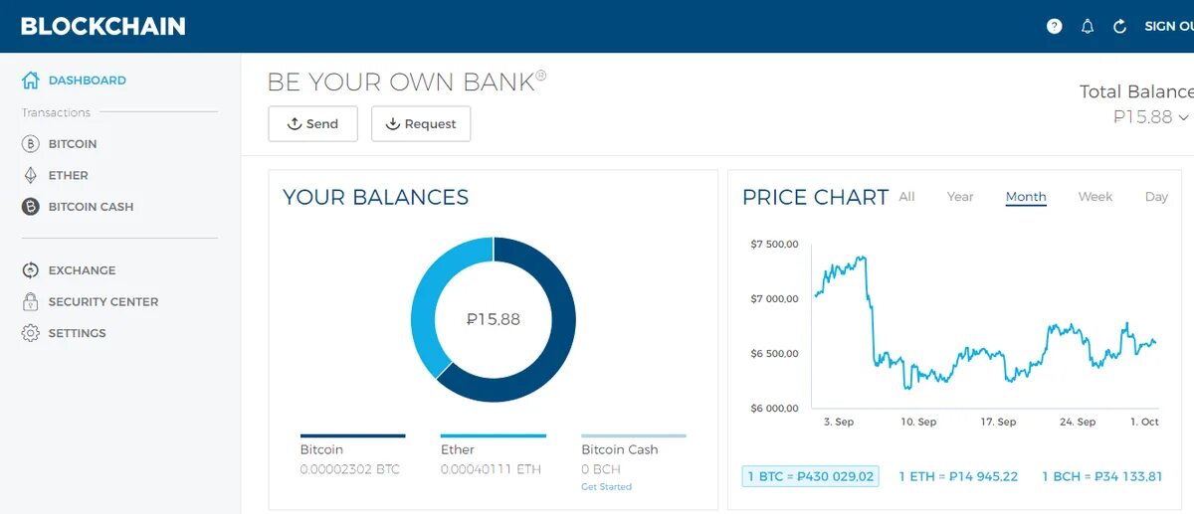Show All time price chart
The height and width of the screenshot is (514, 1194).
[906, 197]
